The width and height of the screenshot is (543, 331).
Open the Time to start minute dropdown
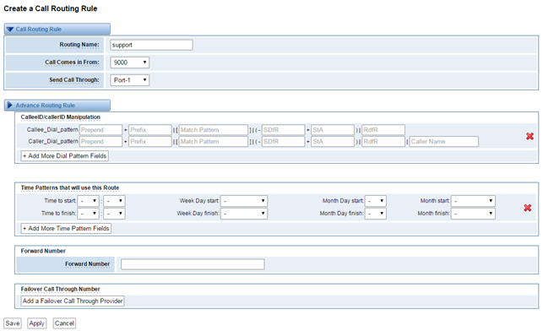tap(114, 201)
